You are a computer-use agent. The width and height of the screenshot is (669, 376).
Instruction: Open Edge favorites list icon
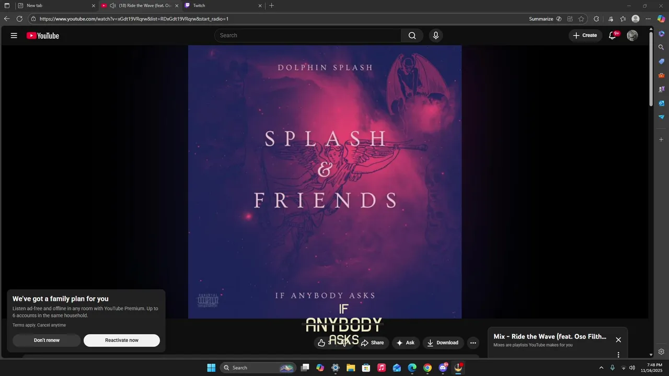623,19
